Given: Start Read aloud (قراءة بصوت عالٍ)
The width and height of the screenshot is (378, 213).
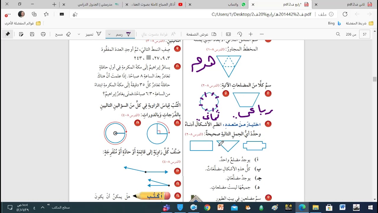Looking at the screenshot, I should [x=159, y=34].
